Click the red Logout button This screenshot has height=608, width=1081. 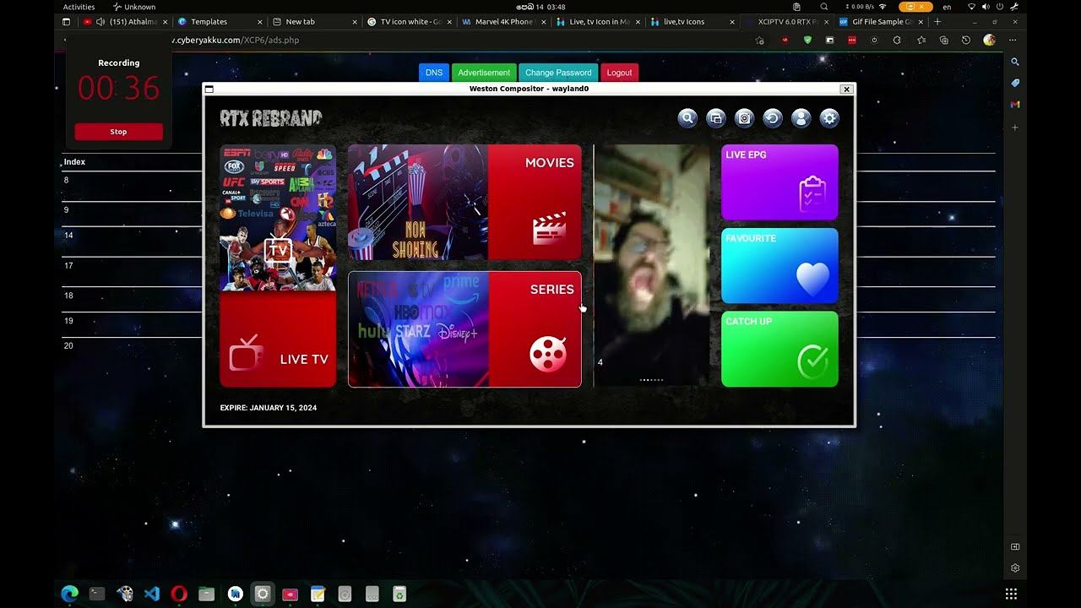619,73
